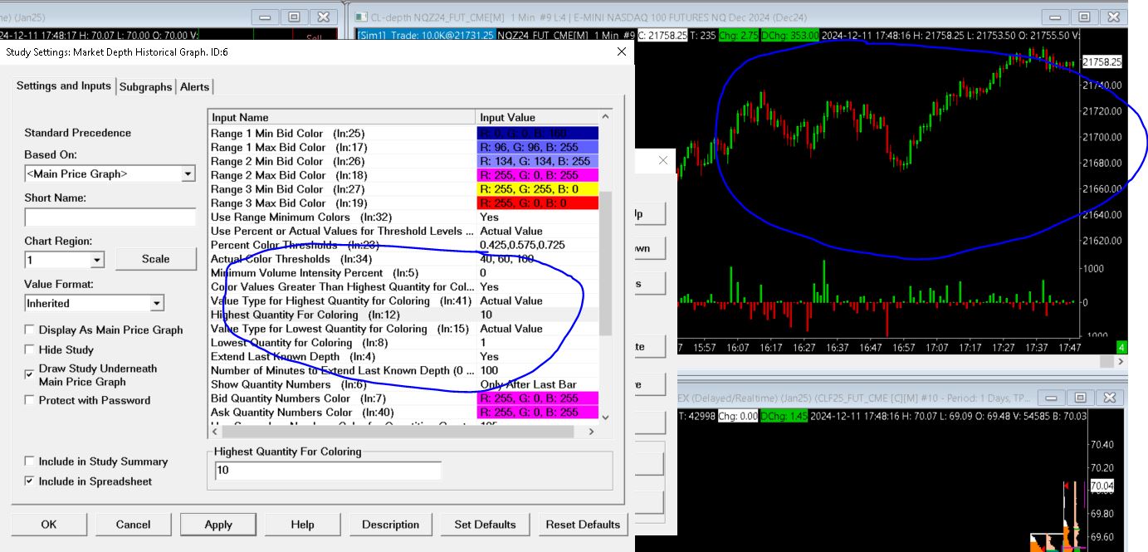Uncheck Draw Study Underneath Main Price Graph
1148x552 pixels.
pyautogui.click(x=30, y=375)
